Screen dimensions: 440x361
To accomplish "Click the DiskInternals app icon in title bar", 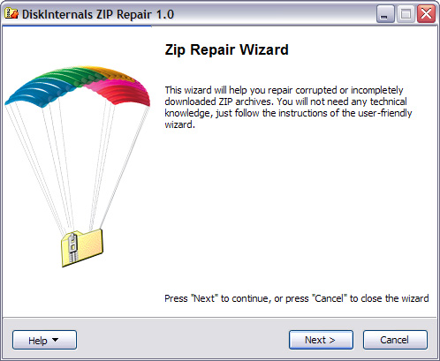I will coord(11,14).
